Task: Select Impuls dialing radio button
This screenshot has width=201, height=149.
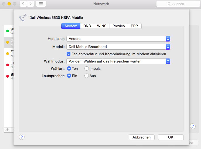Action: (x=87, y=68)
